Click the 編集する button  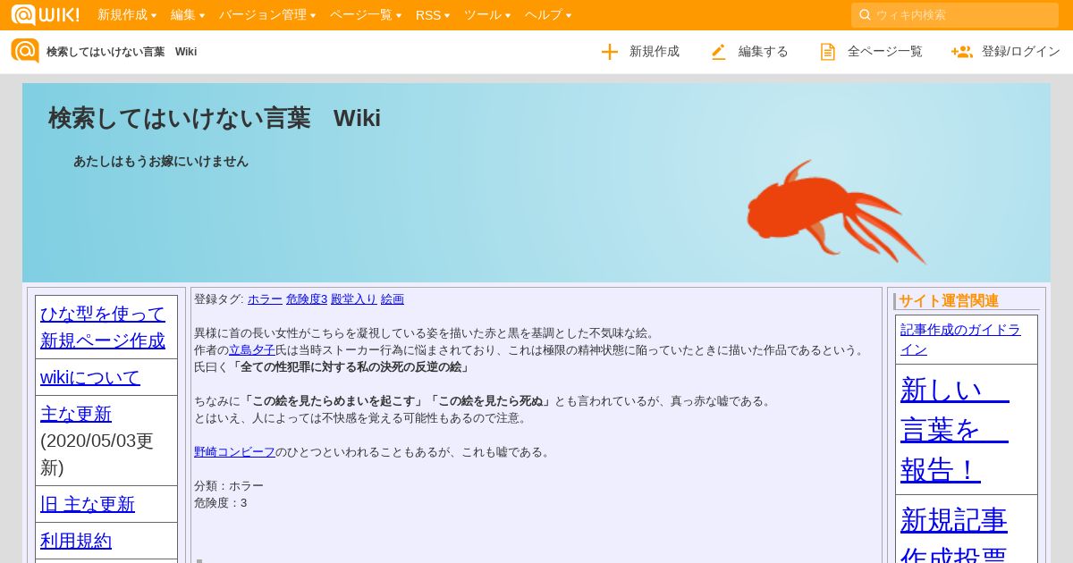pos(749,52)
